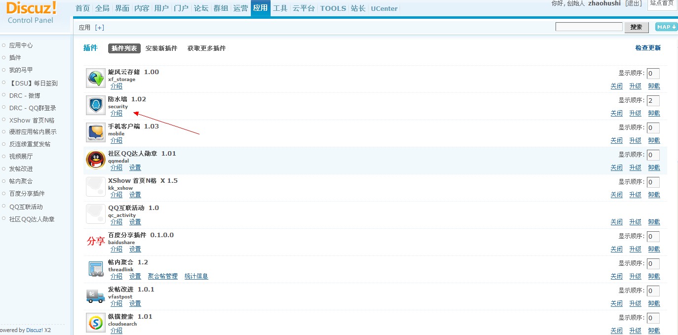This screenshot has width=678, height=335.
Task: Open 应用中心 in the sidebar
Action: point(21,45)
